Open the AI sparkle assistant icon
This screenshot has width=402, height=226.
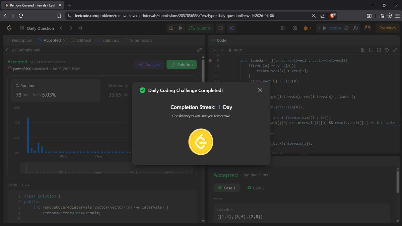(231, 28)
